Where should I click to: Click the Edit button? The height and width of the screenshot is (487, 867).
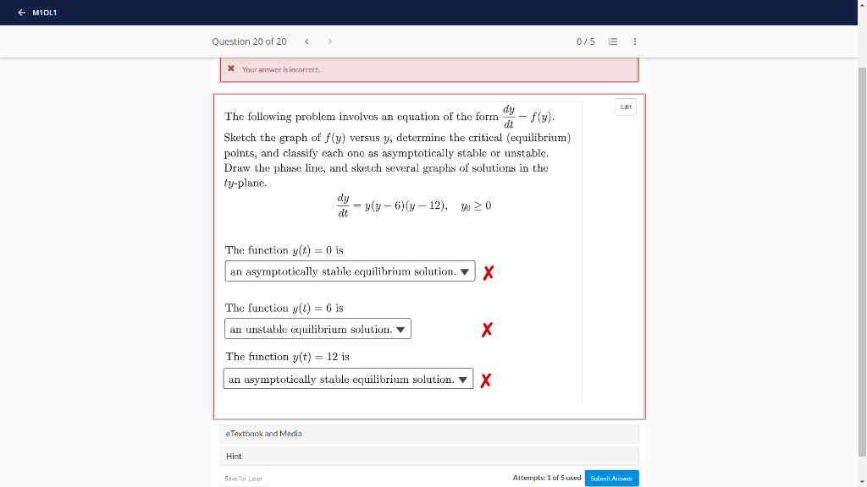point(626,107)
